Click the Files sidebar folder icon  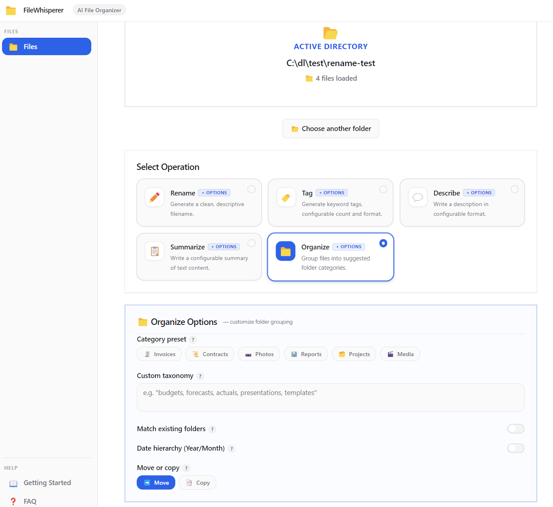click(x=13, y=47)
